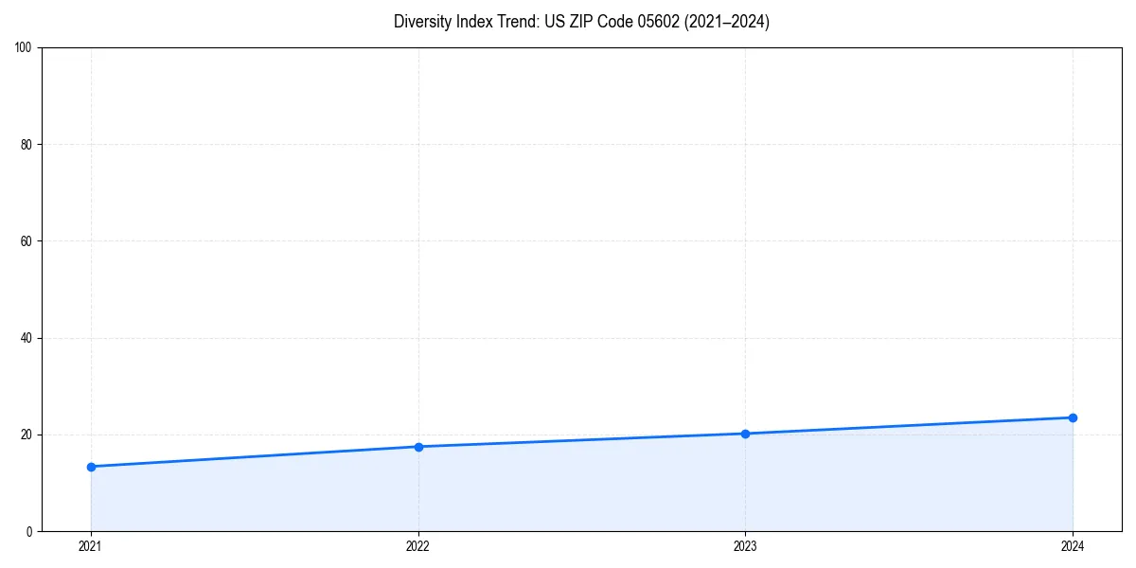This screenshot has height=568, width=1136.
Task: Select the 2024 data point marker
Action: [1073, 417]
